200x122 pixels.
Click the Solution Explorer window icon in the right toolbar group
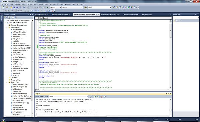(x=114, y=7)
